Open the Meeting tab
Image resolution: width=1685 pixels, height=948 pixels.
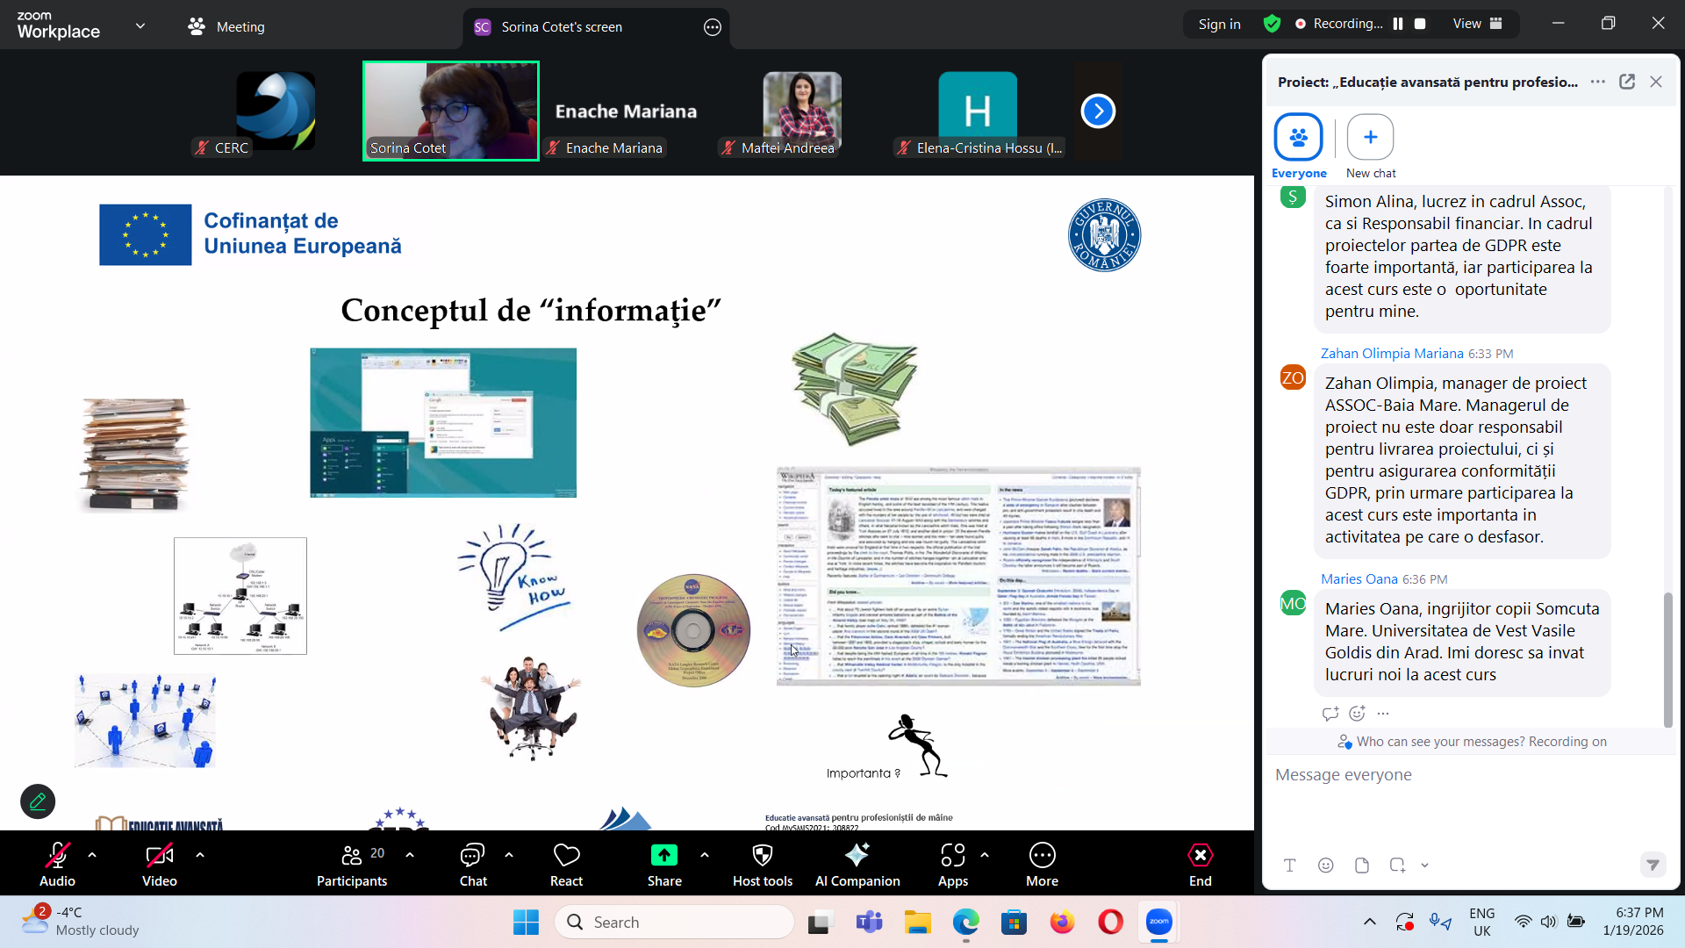[x=226, y=26]
